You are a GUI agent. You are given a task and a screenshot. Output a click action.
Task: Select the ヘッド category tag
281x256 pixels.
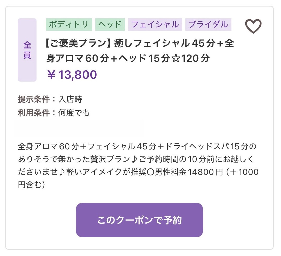tap(110, 24)
